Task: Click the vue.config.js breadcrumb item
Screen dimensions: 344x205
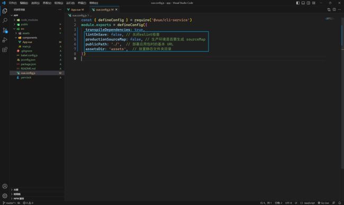Action: [x=79, y=15]
